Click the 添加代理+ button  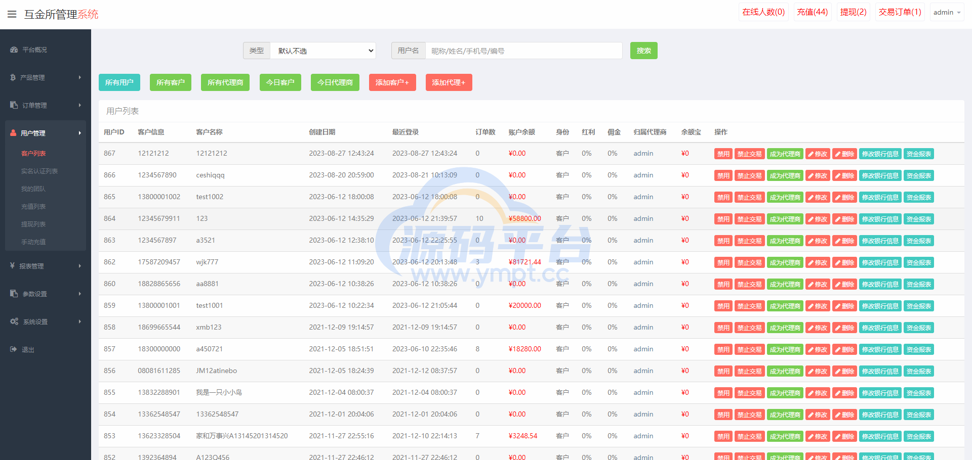[449, 82]
